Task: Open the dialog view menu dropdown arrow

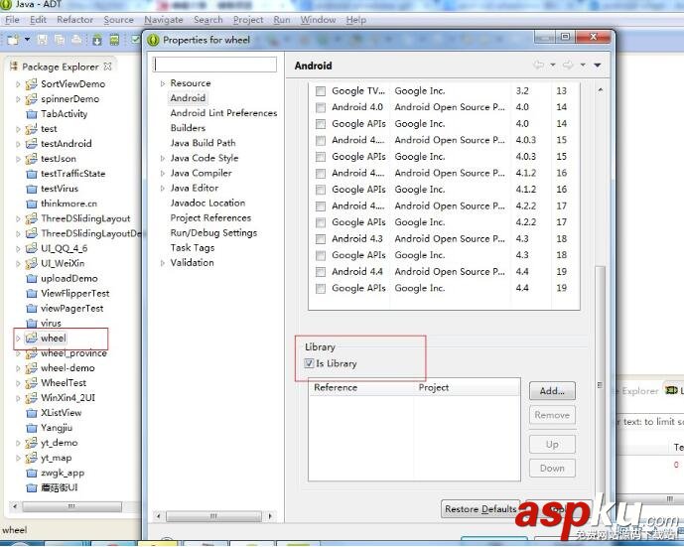Action: [598, 66]
